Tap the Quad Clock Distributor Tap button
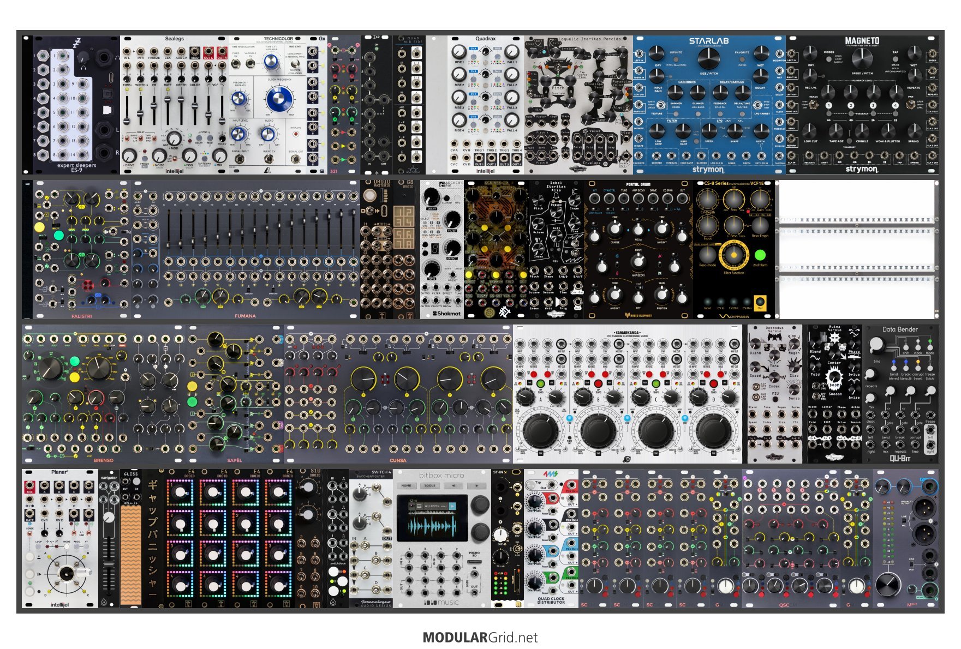 [x=531, y=485]
